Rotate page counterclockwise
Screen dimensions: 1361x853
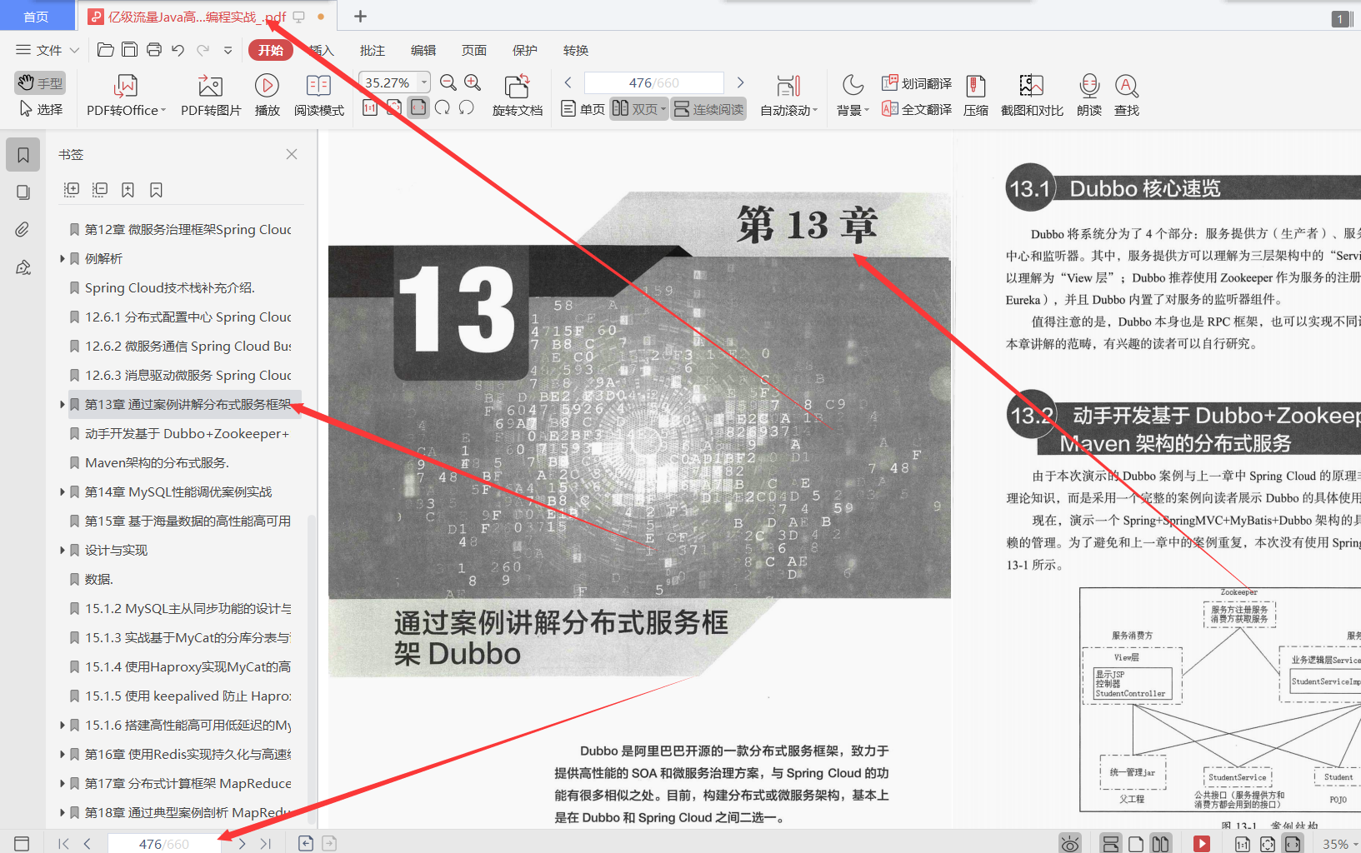(467, 107)
